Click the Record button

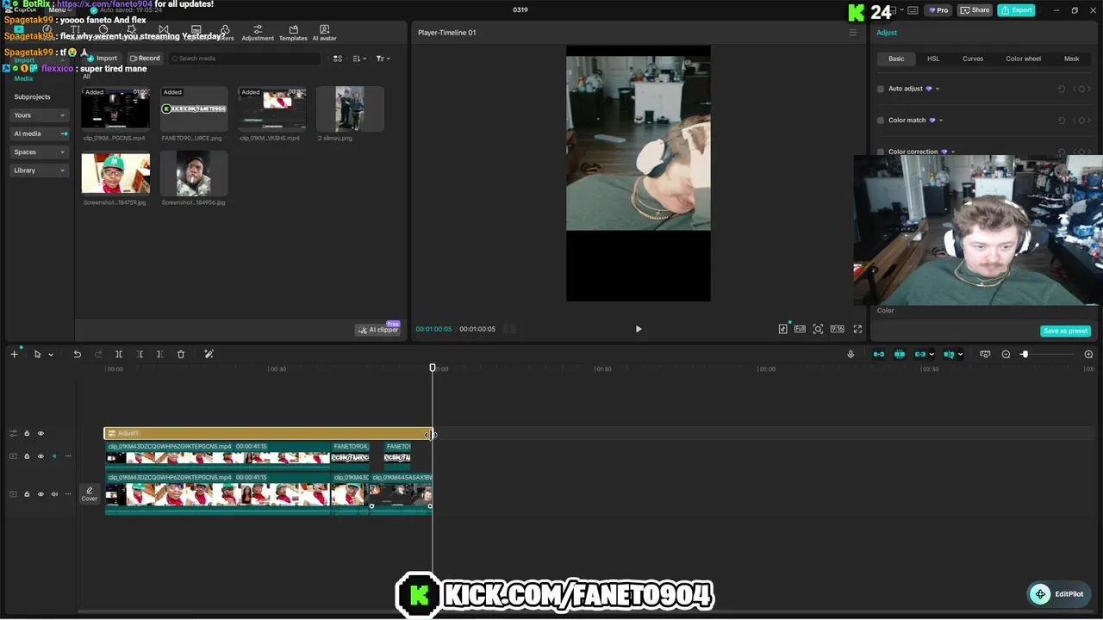click(x=145, y=59)
